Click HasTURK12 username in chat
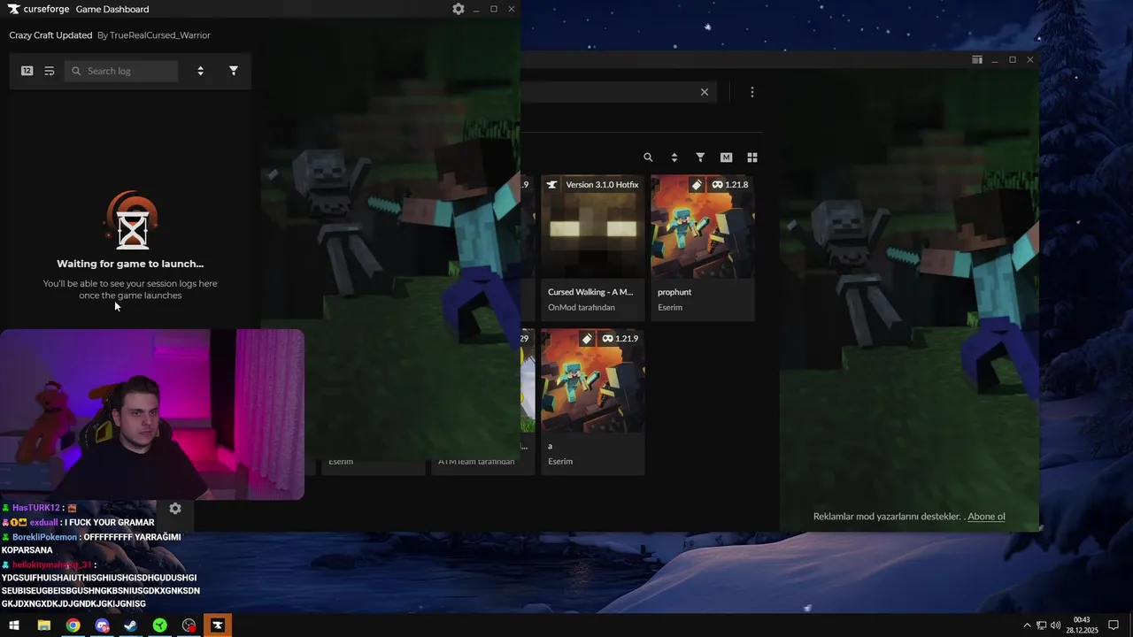The height and width of the screenshot is (637, 1133). pos(35,508)
